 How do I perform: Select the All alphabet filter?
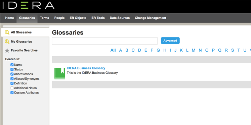(x=113, y=50)
